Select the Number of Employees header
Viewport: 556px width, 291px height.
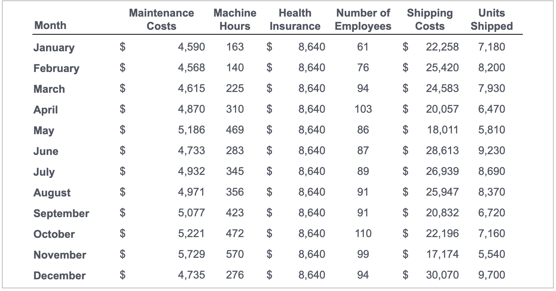(363, 20)
